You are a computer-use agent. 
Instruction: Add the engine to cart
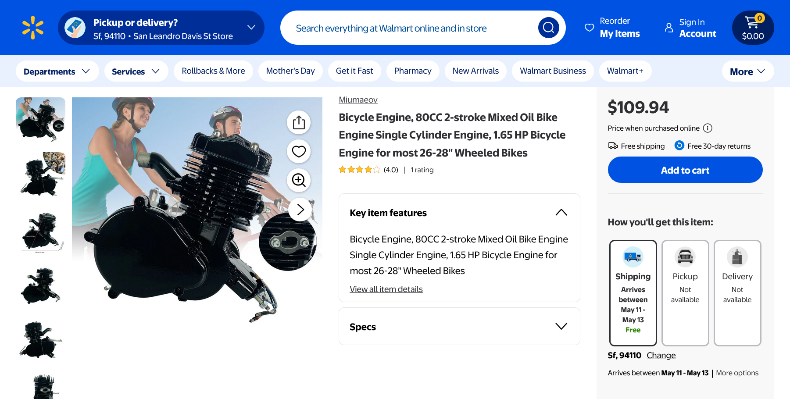pos(685,170)
